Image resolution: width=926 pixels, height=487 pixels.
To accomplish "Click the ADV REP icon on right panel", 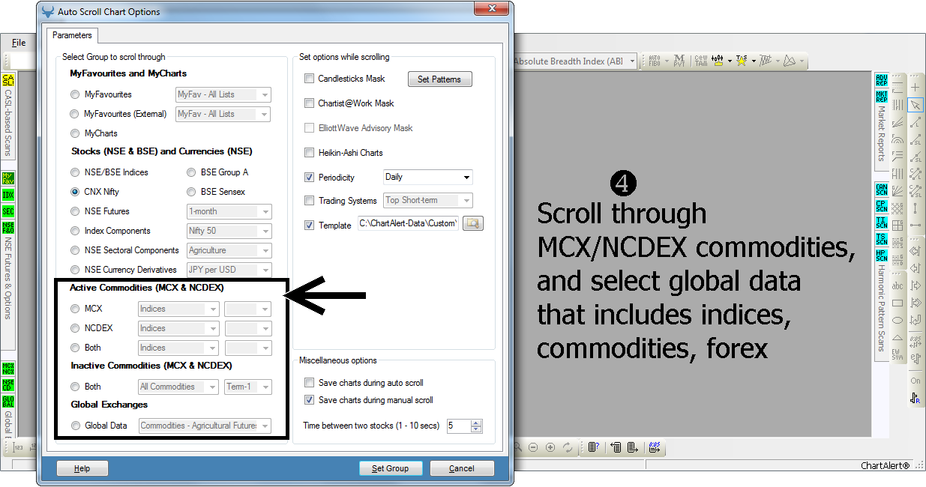I will click(882, 80).
